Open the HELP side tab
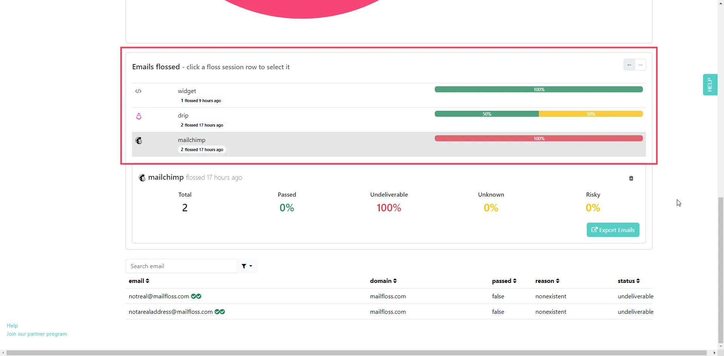This screenshot has width=724, height=356. point(710,84)
